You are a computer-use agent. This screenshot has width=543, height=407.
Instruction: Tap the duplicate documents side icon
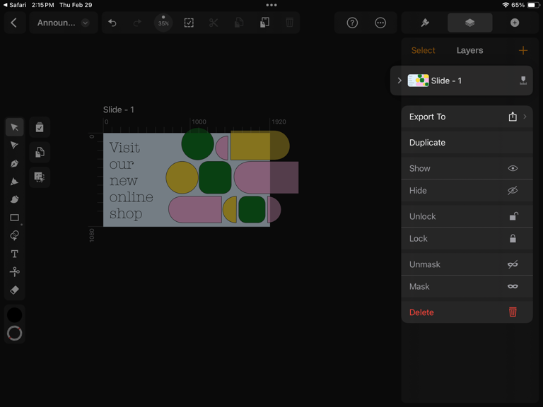(40, 153)
